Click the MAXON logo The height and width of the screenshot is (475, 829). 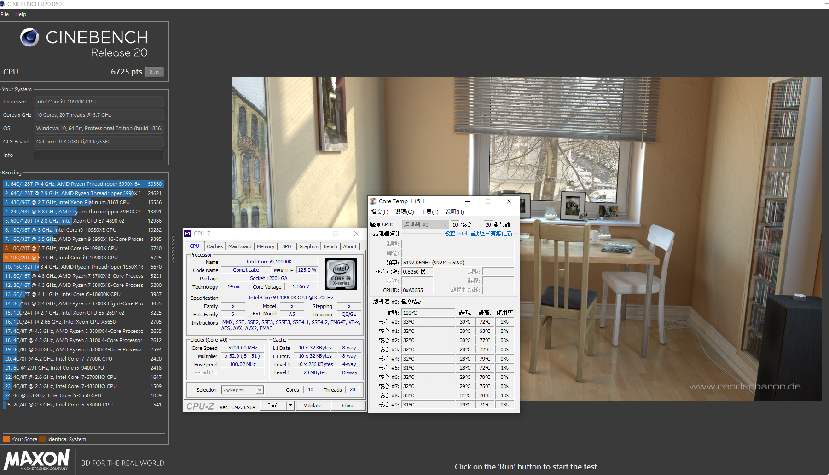tap(37, 460)
